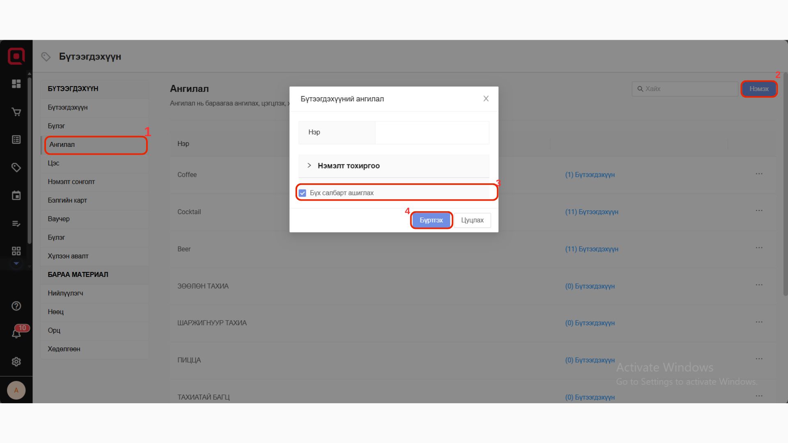
Task: Click the Бүртгэх button in the dialog
Action: coord(431,220)
